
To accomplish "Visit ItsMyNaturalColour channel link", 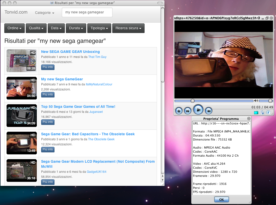I will pos(99,84).
